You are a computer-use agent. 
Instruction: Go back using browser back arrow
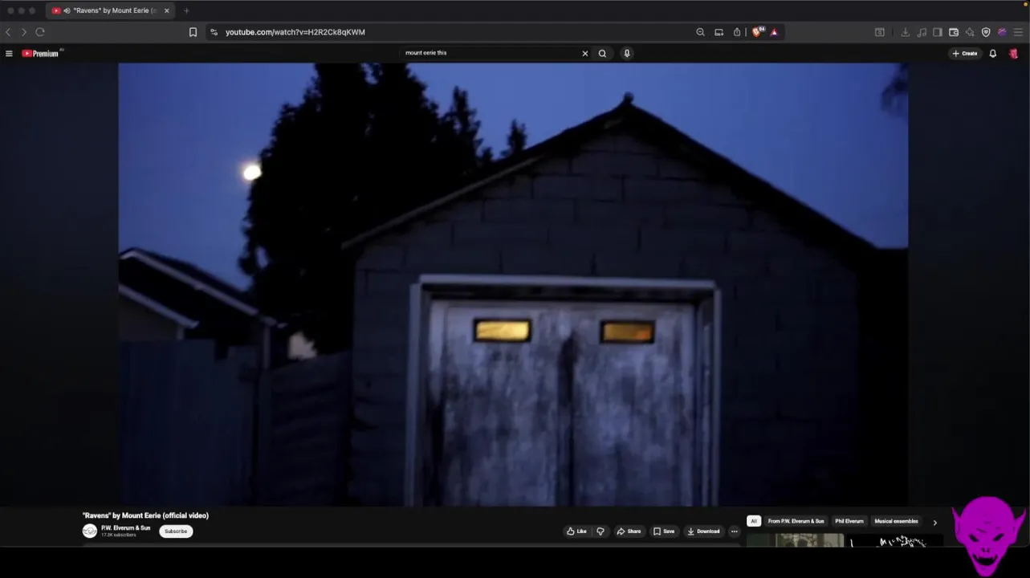(x=8, y=32)
